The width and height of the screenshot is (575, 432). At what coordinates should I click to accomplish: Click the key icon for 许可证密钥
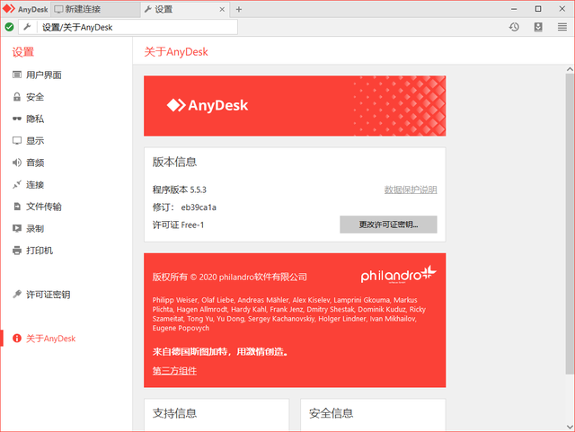pos(17,294)
